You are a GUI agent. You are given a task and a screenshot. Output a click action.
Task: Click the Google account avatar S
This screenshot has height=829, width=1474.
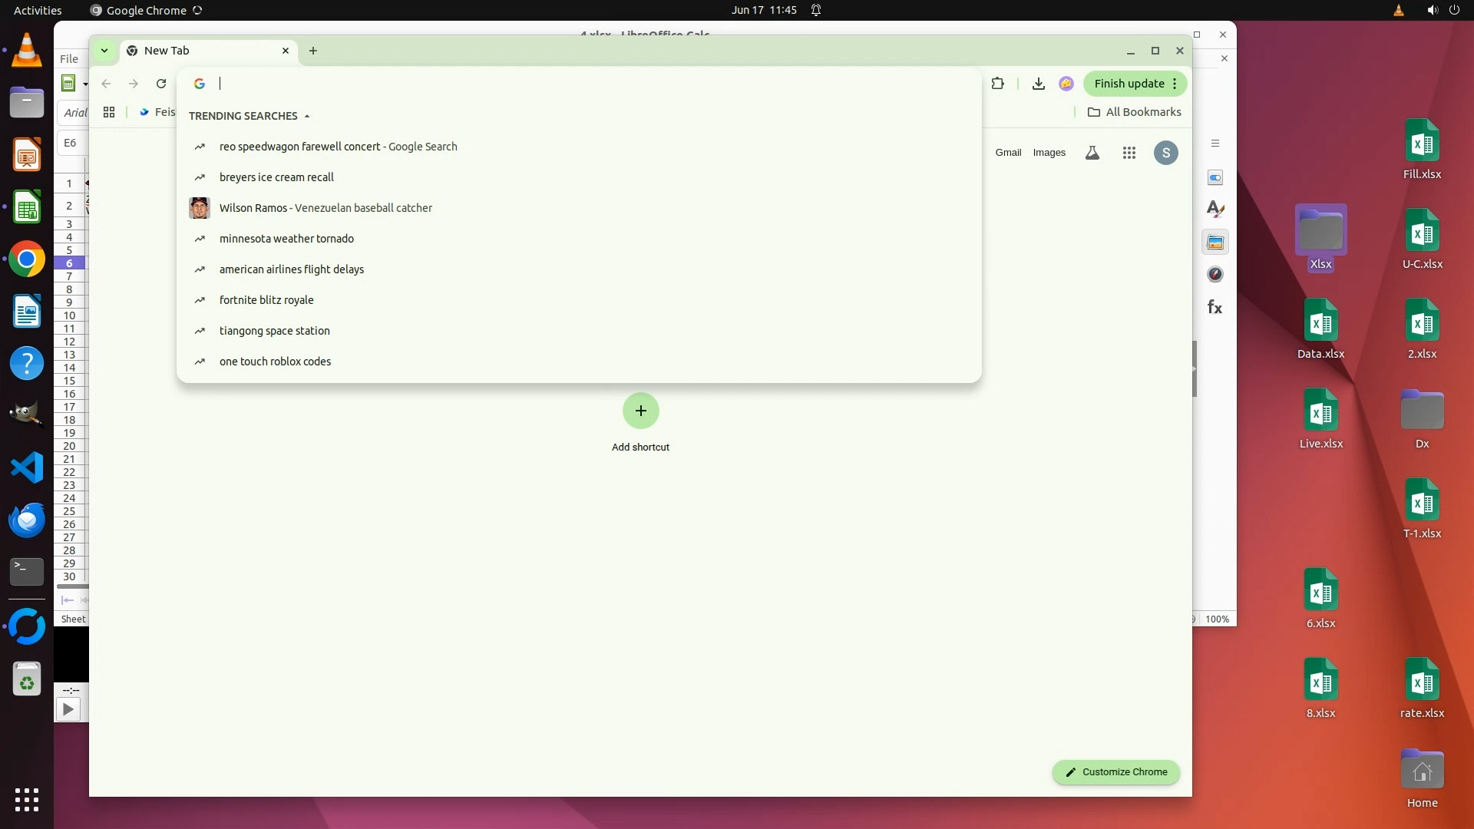click(1165, 153)
